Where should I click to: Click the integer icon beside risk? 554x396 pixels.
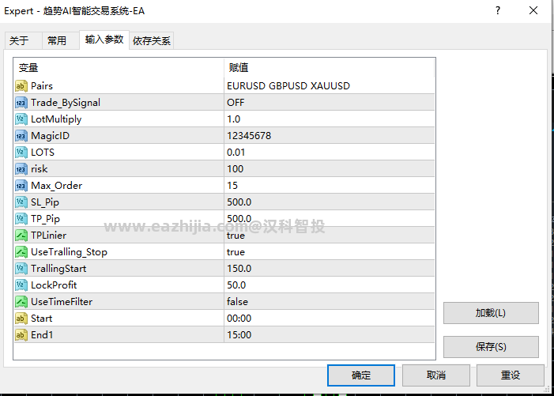point(21,169)
